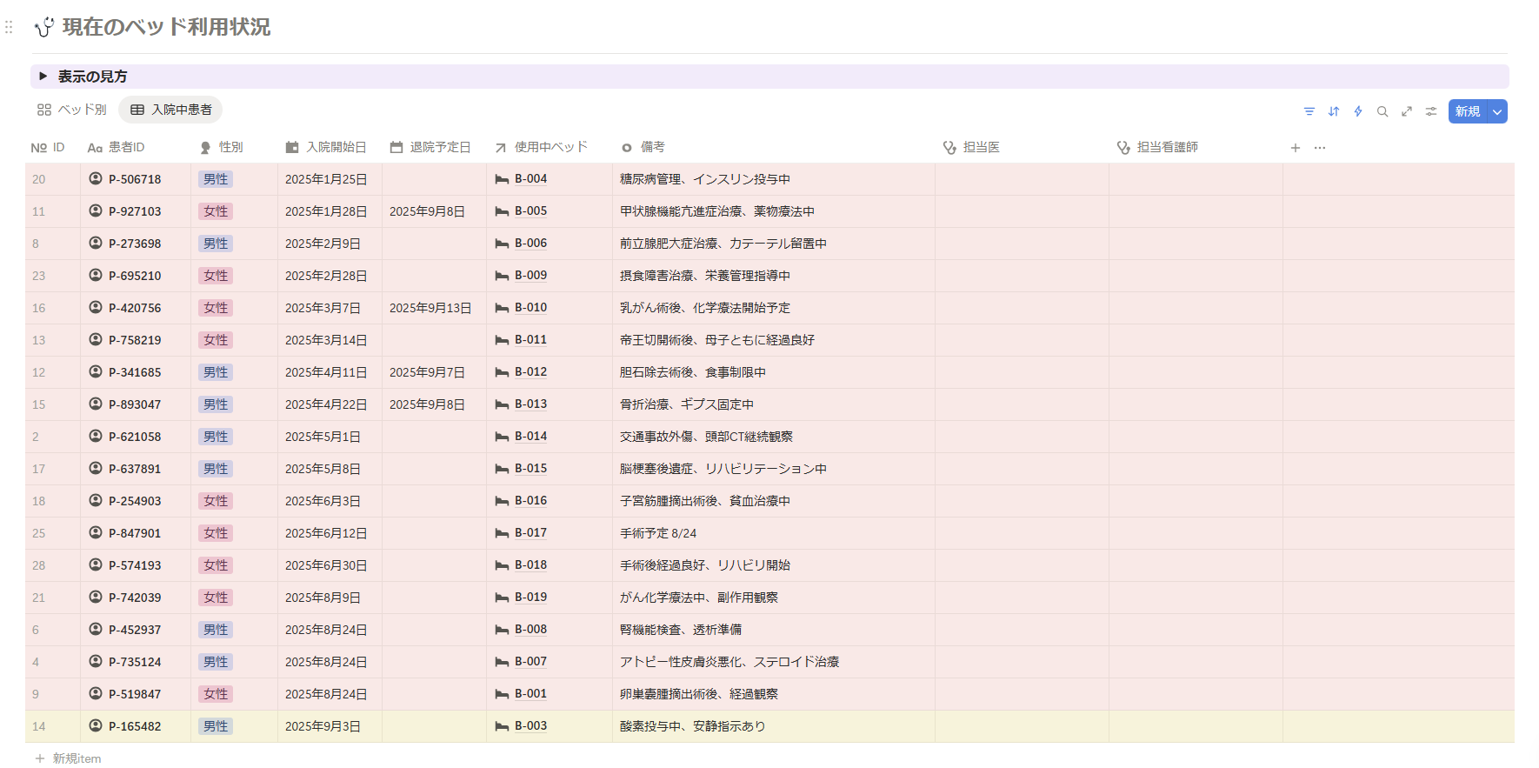The width and height of the screenshot is (1539, 768).
Task: Open bed link B-004
Action: click(x=530, y=179)
